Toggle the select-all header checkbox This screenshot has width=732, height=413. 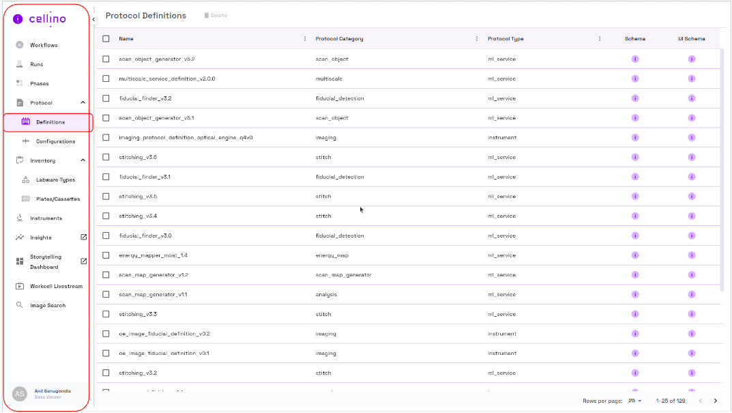pos(106,39)
